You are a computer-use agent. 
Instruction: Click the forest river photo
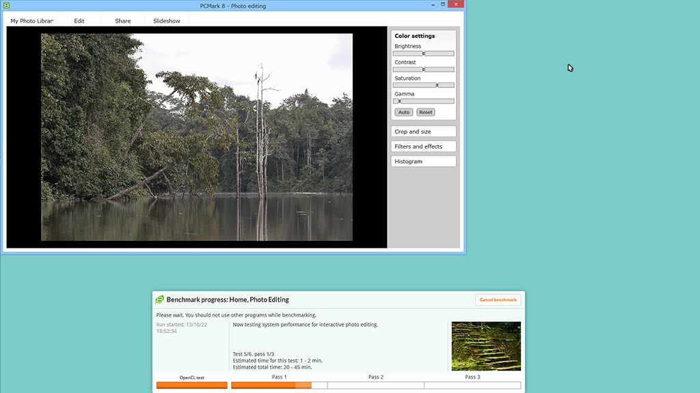(x=197, y=137)
